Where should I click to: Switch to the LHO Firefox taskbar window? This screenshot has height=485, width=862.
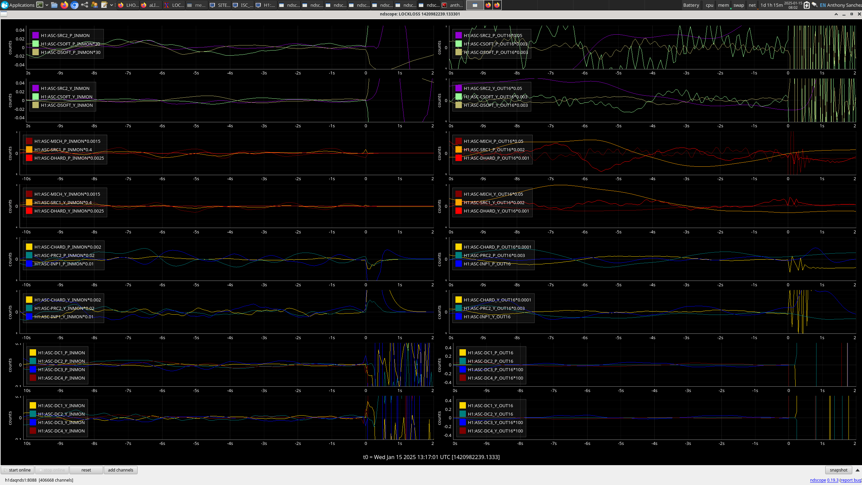128,5
